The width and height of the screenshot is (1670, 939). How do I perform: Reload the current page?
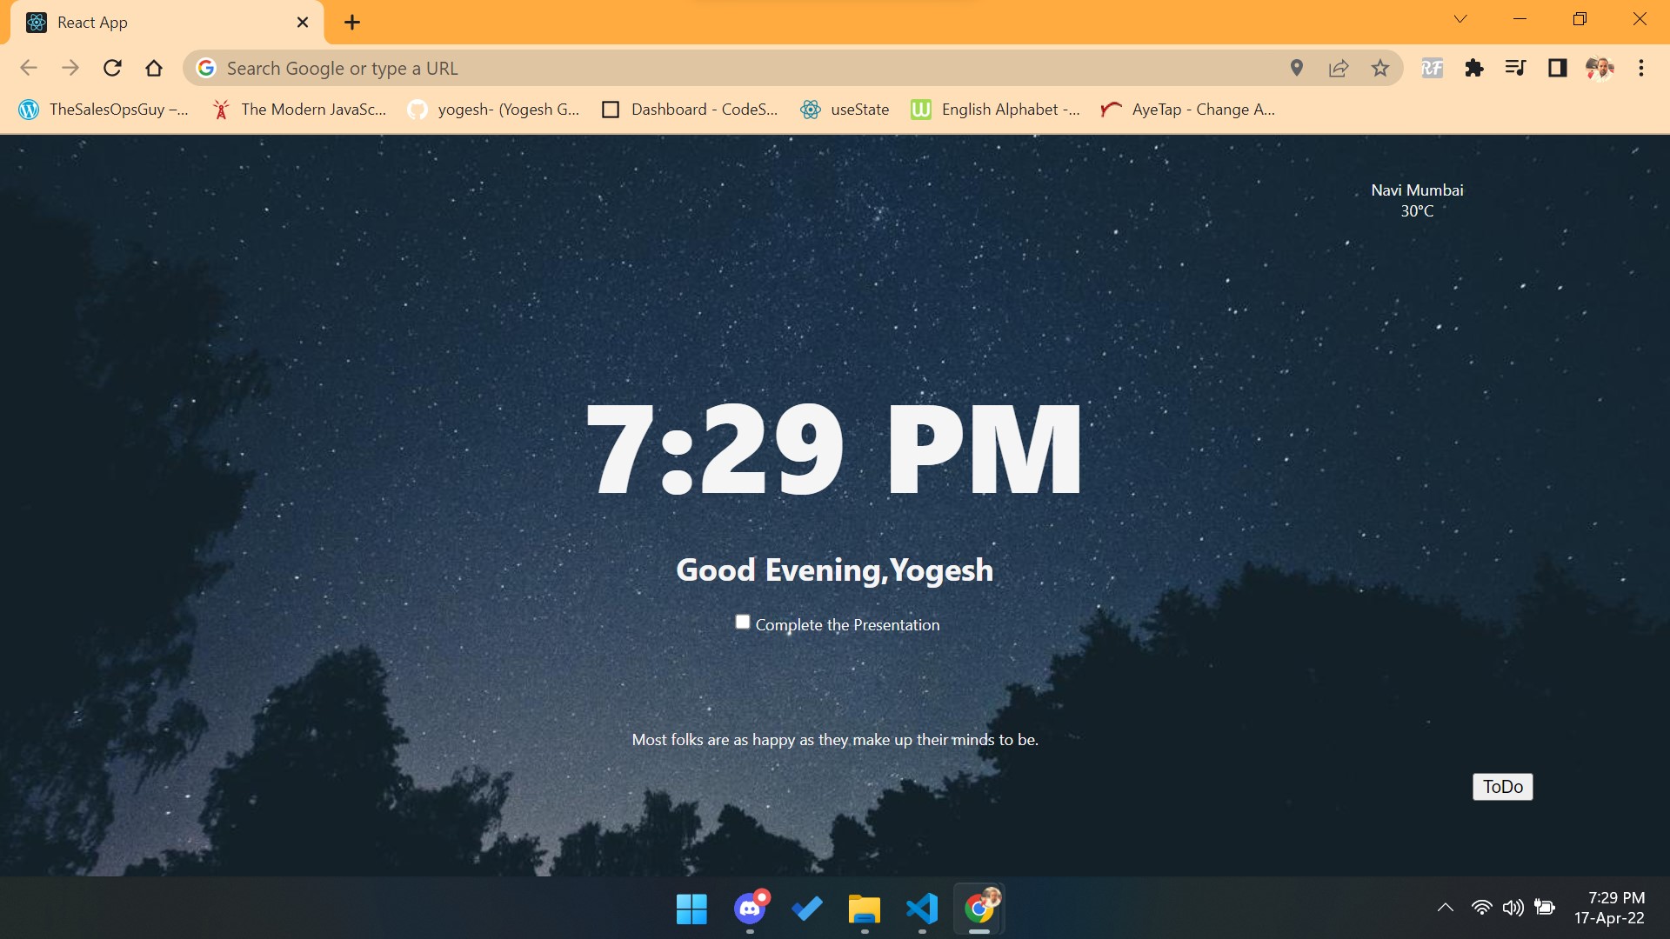pyautogui.click(x=112, y=68)
